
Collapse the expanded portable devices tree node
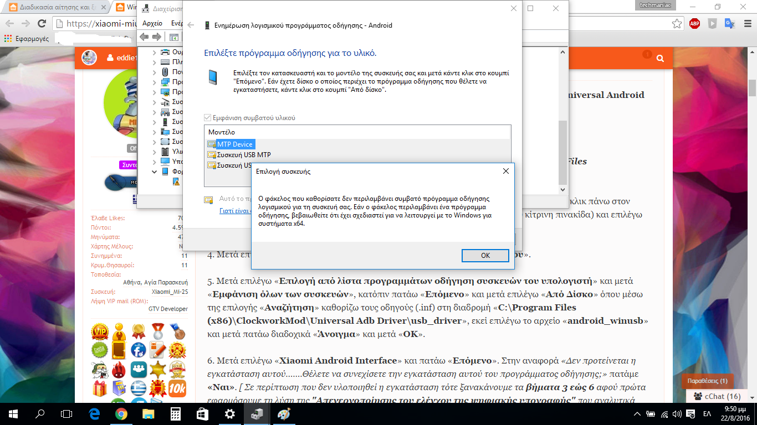155,172
